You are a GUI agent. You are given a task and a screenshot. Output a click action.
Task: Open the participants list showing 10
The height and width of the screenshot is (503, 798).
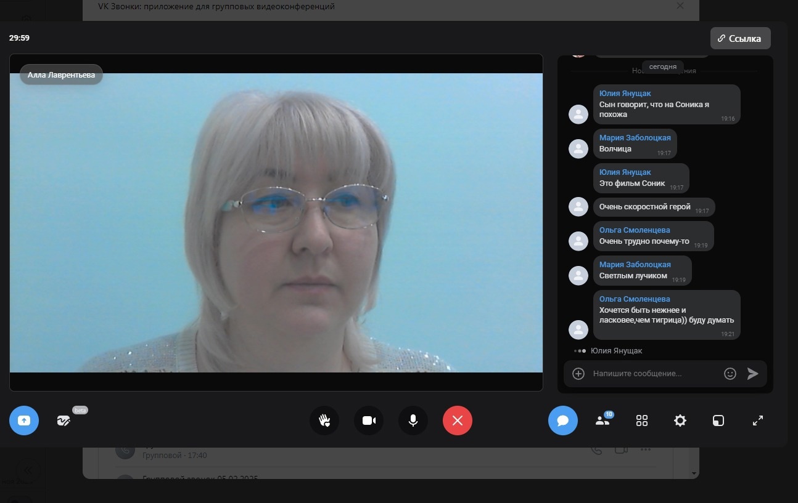[x=602, y=421]
